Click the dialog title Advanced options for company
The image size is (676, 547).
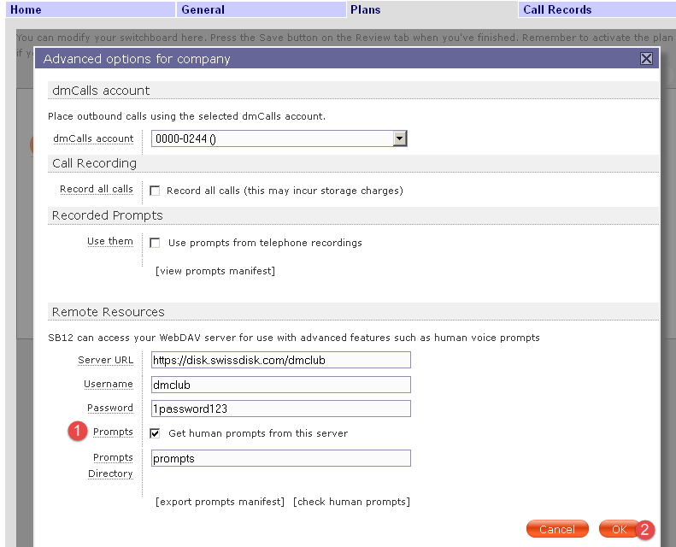click(137, 59)
